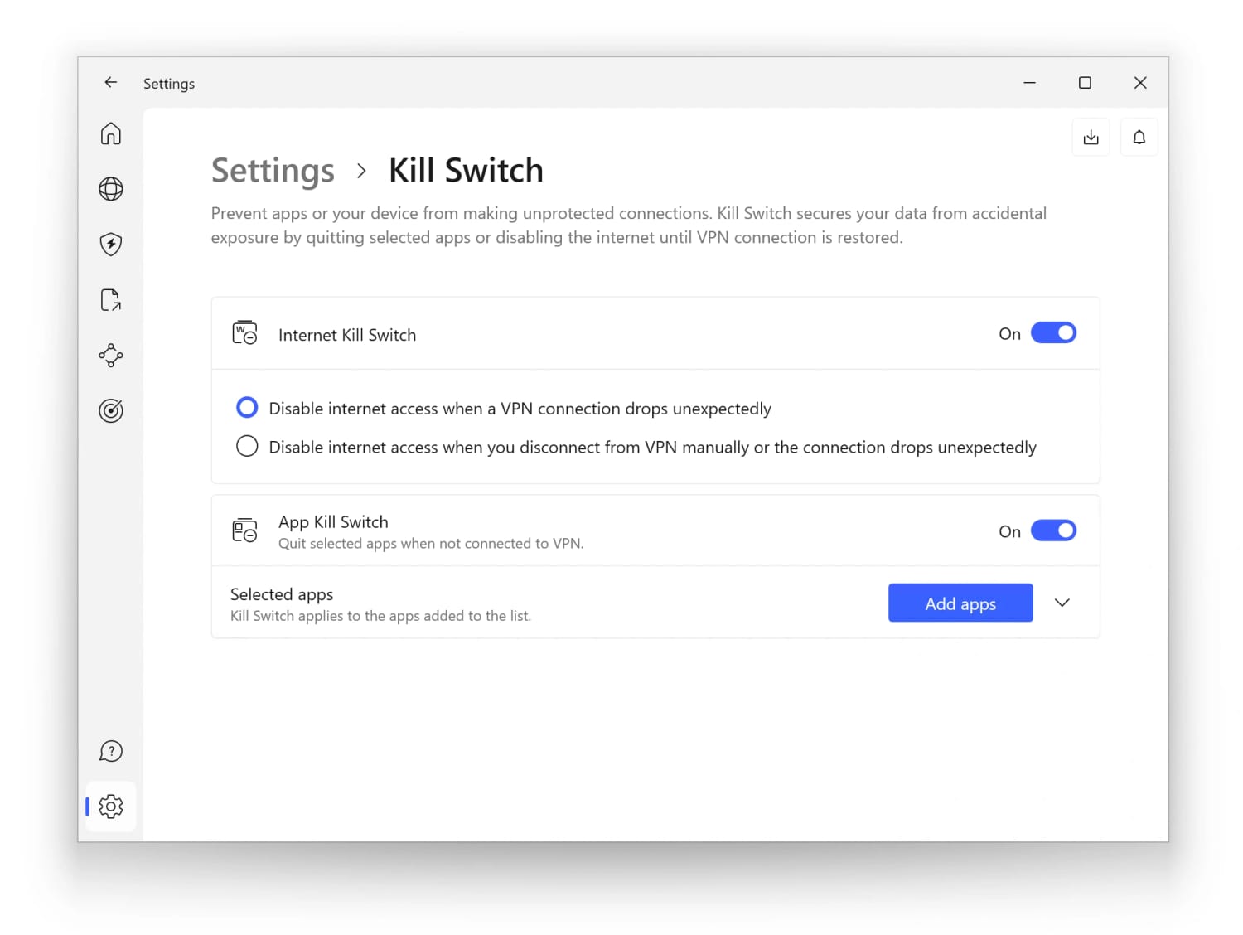Click the settings gear icon in sidebar

coord(111,806)
